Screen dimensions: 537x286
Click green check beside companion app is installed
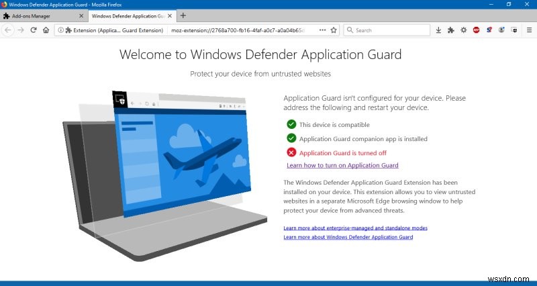tap(291, 138)
